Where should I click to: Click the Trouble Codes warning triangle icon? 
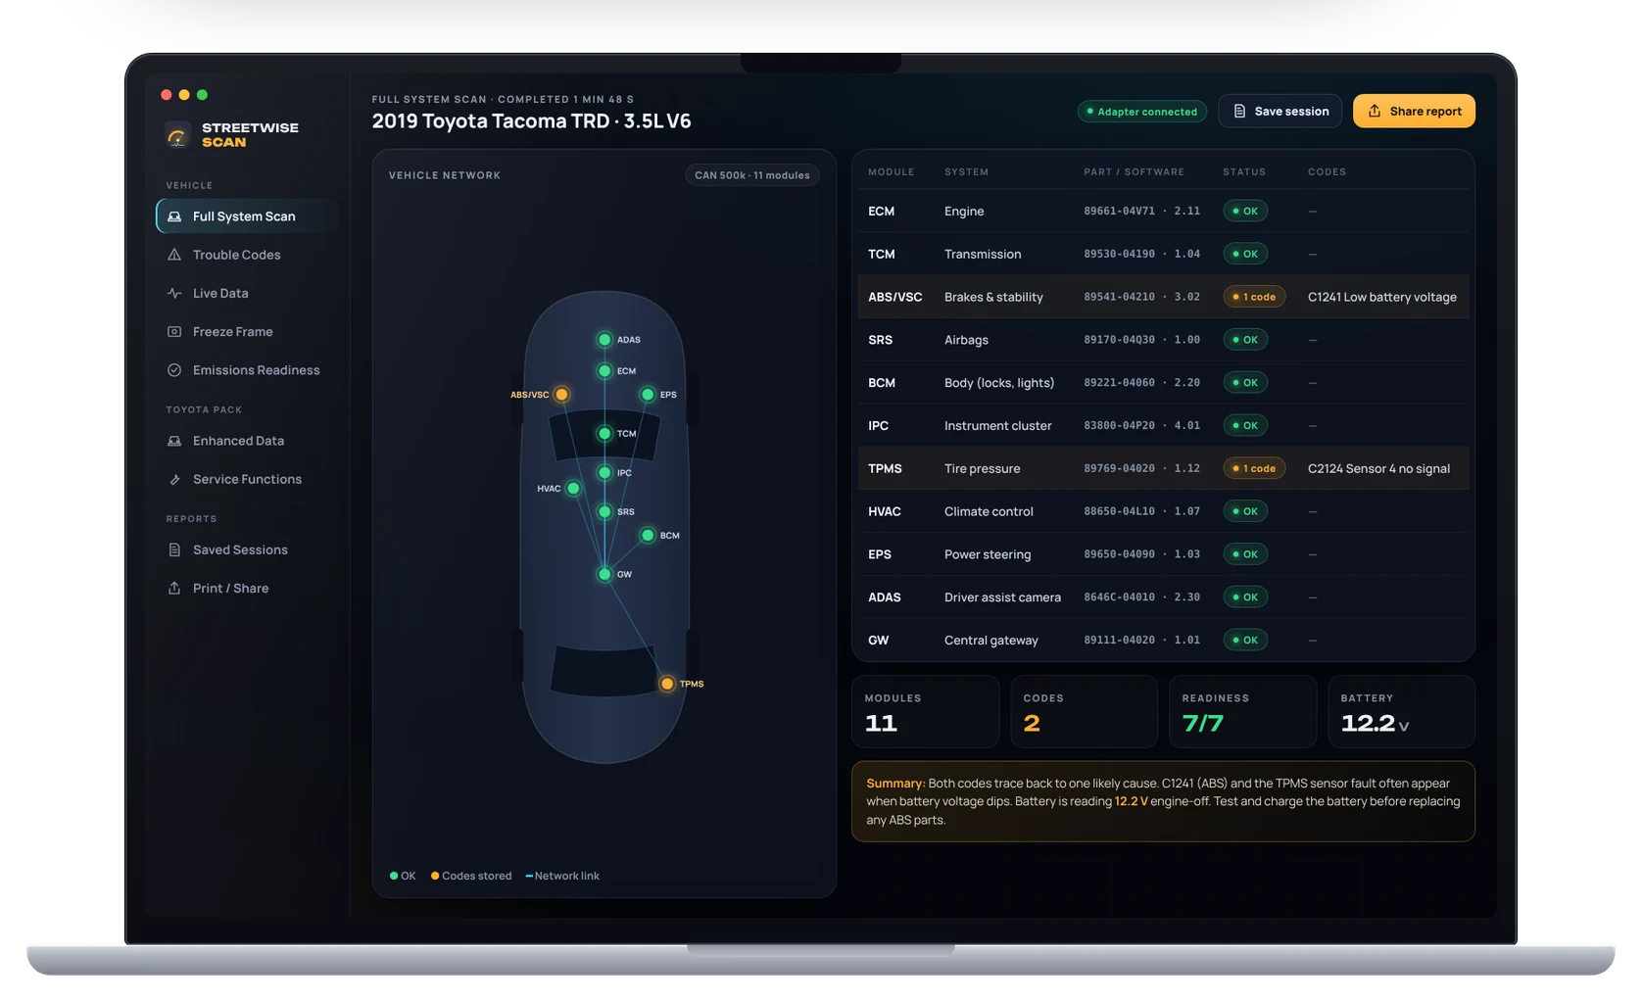pos(174,255)
